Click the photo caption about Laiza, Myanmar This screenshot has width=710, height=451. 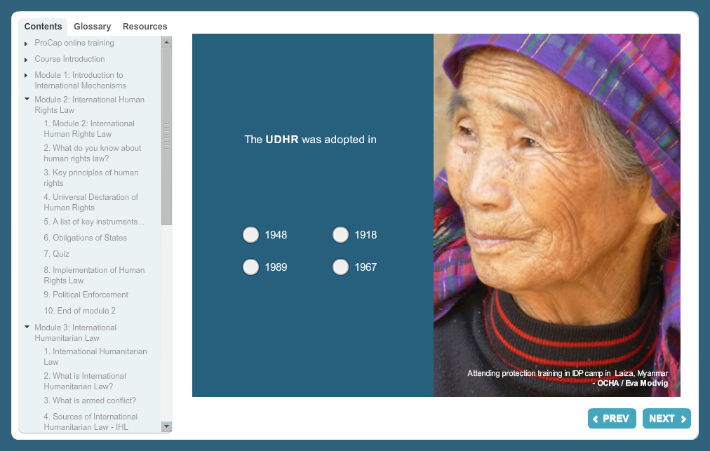(x=568, y=373)
